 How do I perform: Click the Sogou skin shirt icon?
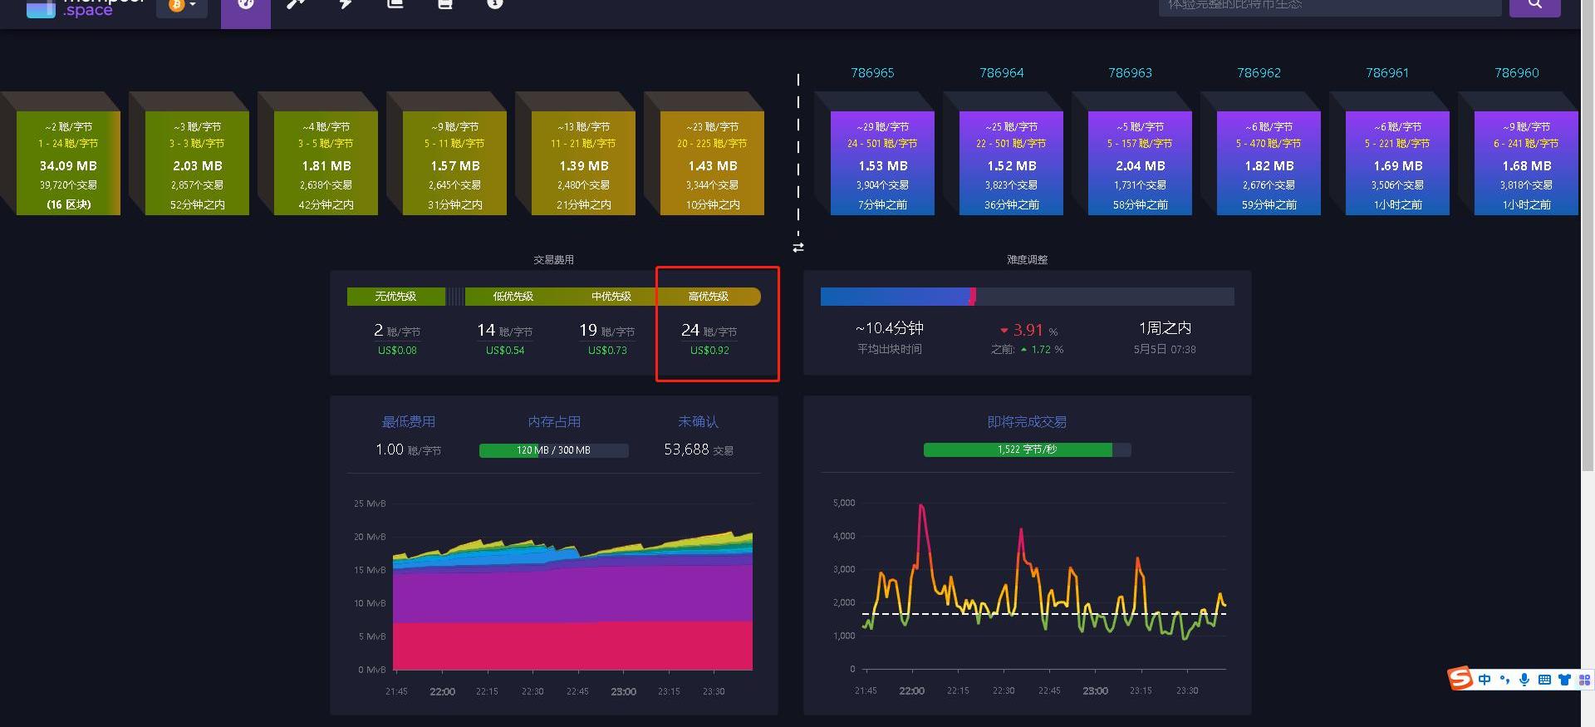[1564, 680]
